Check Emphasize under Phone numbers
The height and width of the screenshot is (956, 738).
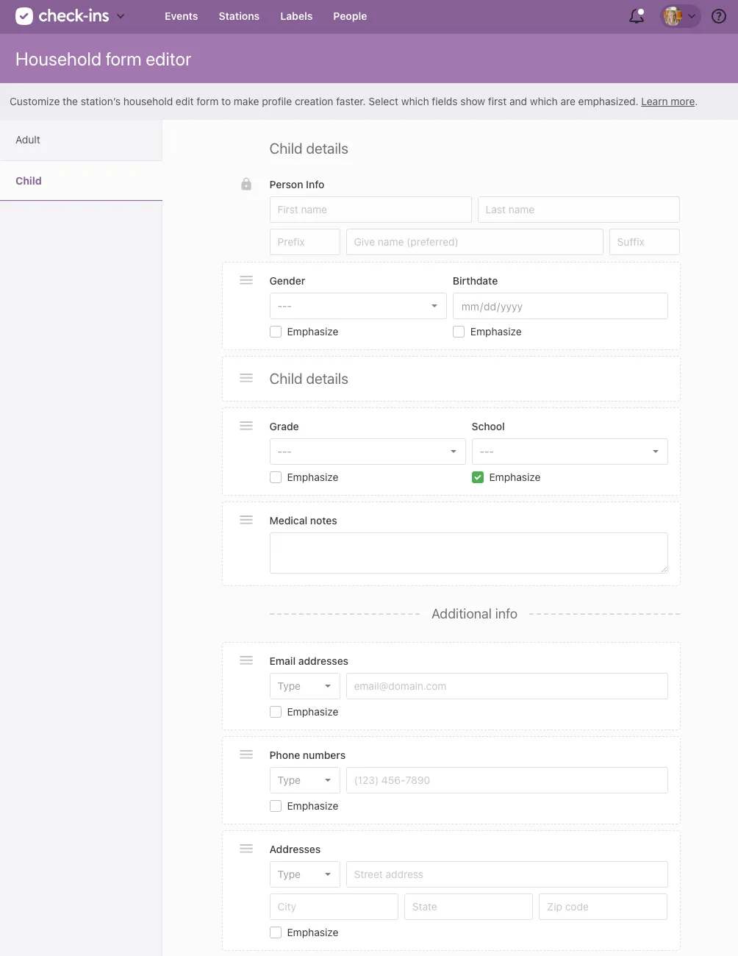coord(276,806)
